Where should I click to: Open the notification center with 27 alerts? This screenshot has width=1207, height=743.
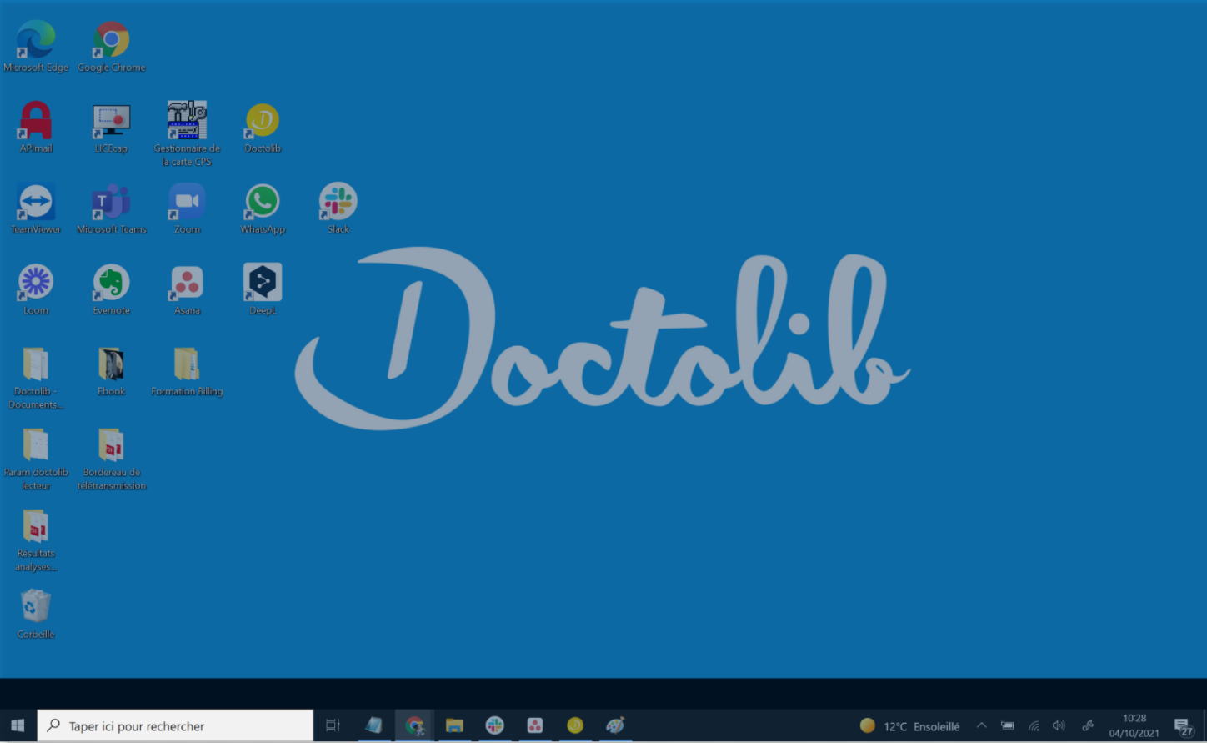[1182, 726]
